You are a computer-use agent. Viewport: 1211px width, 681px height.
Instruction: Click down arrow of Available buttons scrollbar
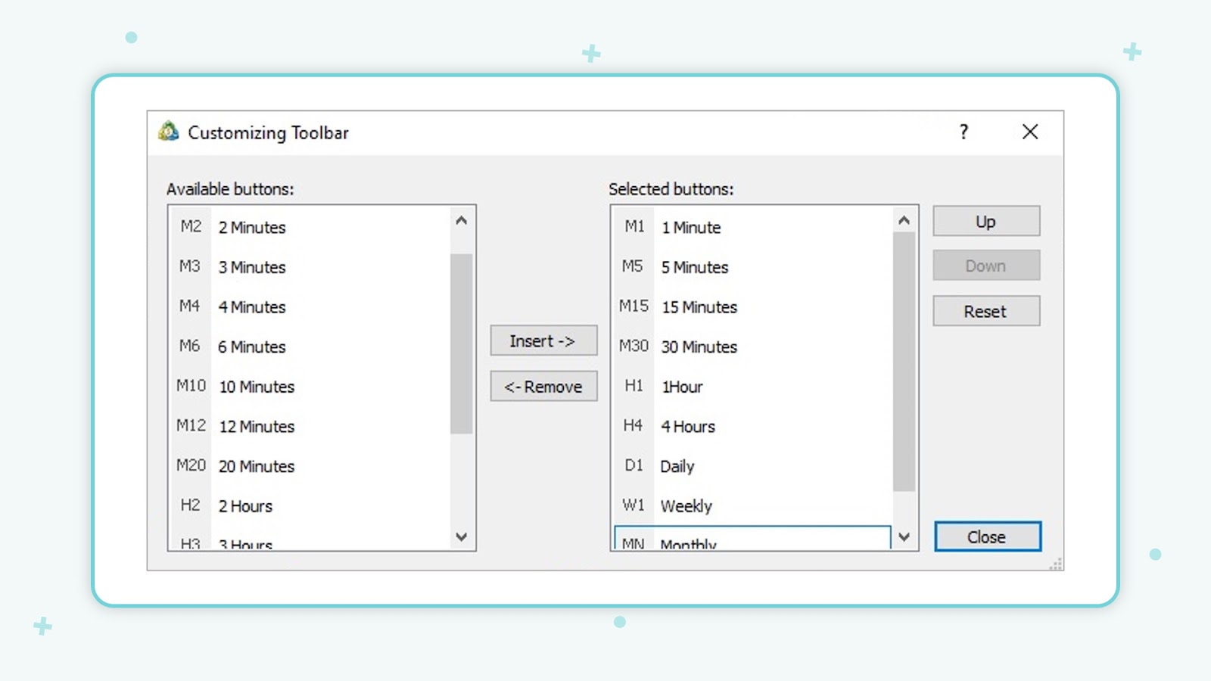(x=462, y=536)
